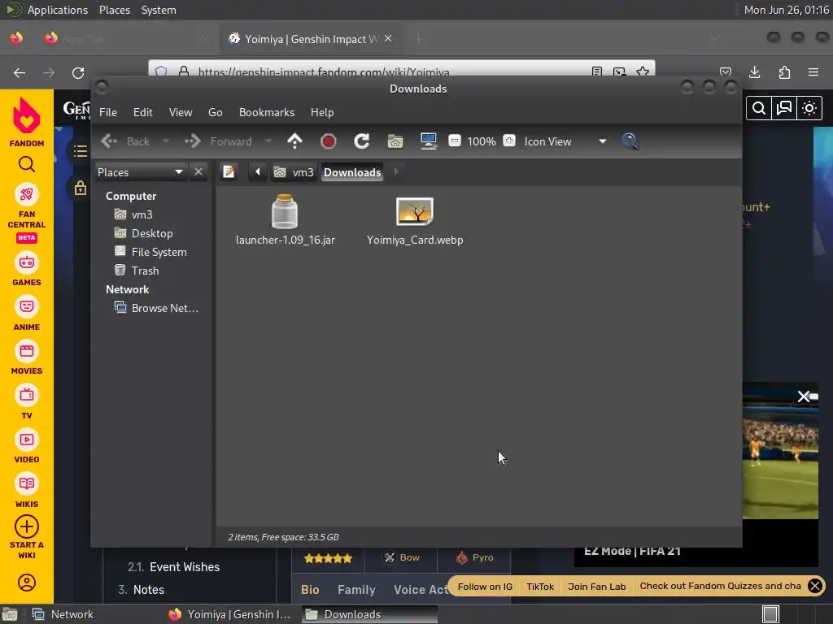Go up to parent folder arrow
This screenshot has height=624, width=833.
click(294, 141)
